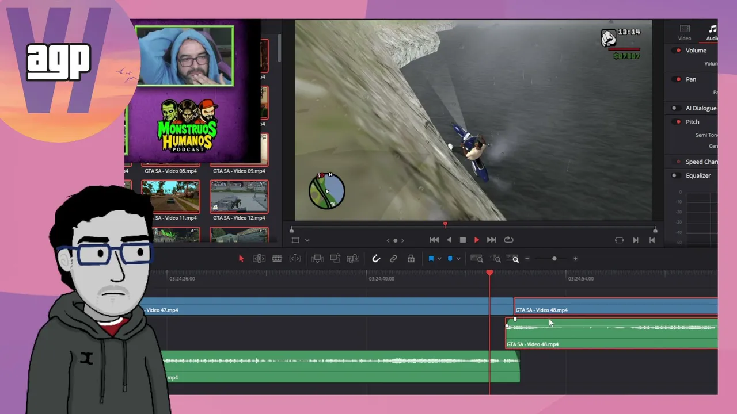Disable the Volume toggle in Inspector
The height and width of the screenshot is (414, 737).
click(x=678, y=51)
